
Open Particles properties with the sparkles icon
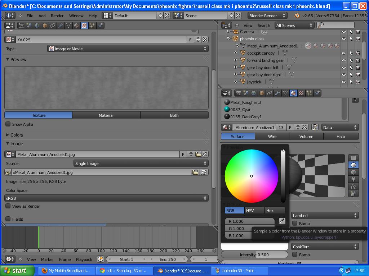(x=308, y=93)
